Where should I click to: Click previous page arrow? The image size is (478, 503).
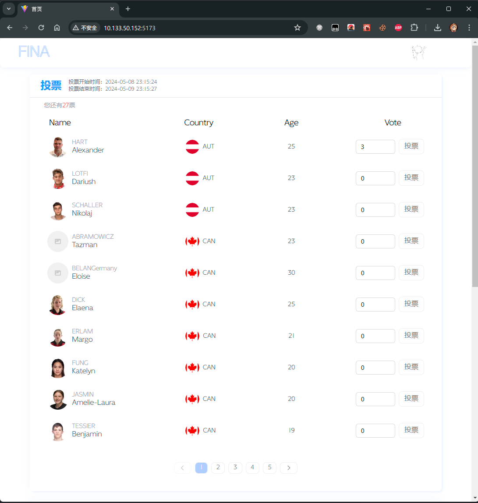click(183, 468)
